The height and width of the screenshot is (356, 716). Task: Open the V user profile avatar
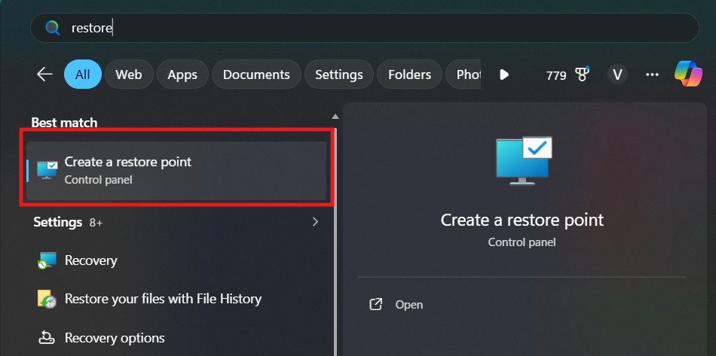pos(617,75)
